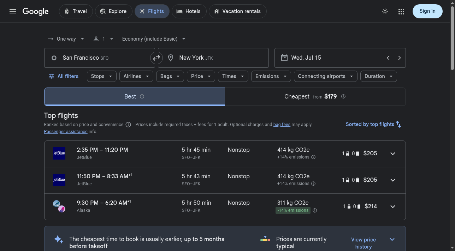Select the Flights tab
Screen dimensions: 455x251
pos(152,11)
